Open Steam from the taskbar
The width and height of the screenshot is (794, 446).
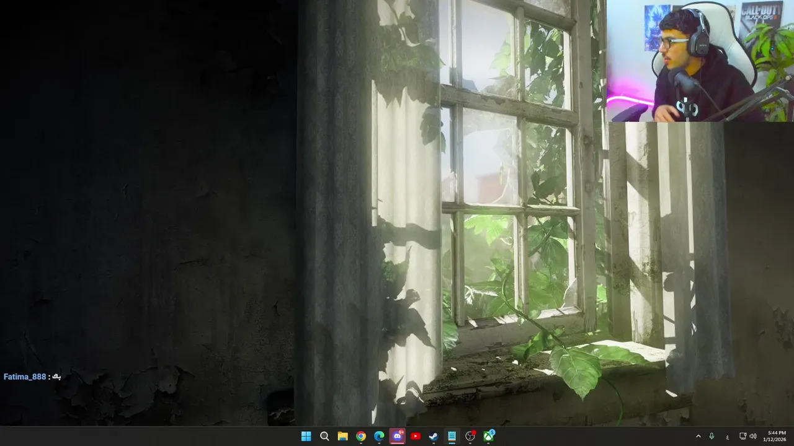tap(434, 436)
